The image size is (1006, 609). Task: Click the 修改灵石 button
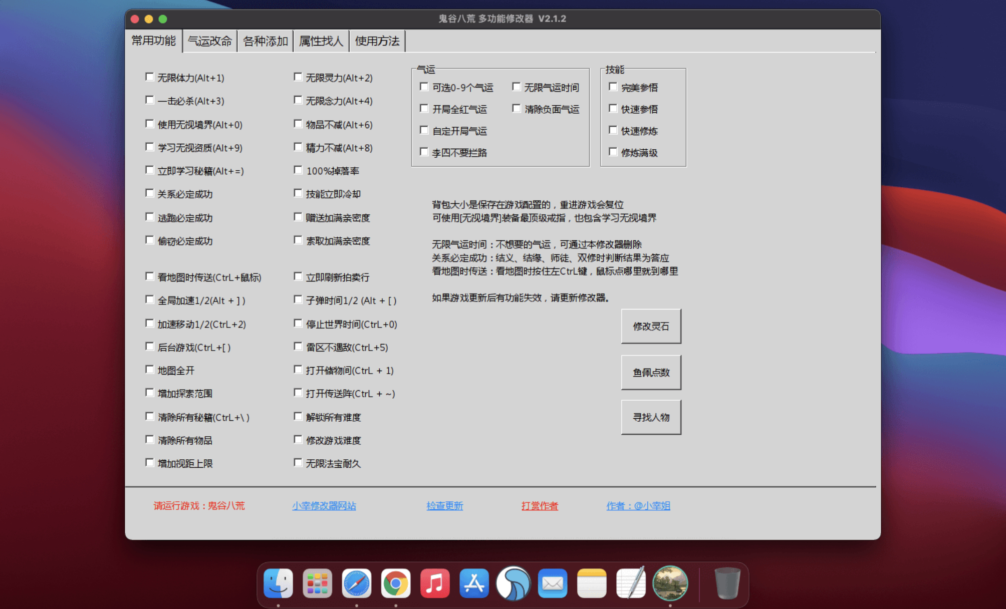click(651, 326)
